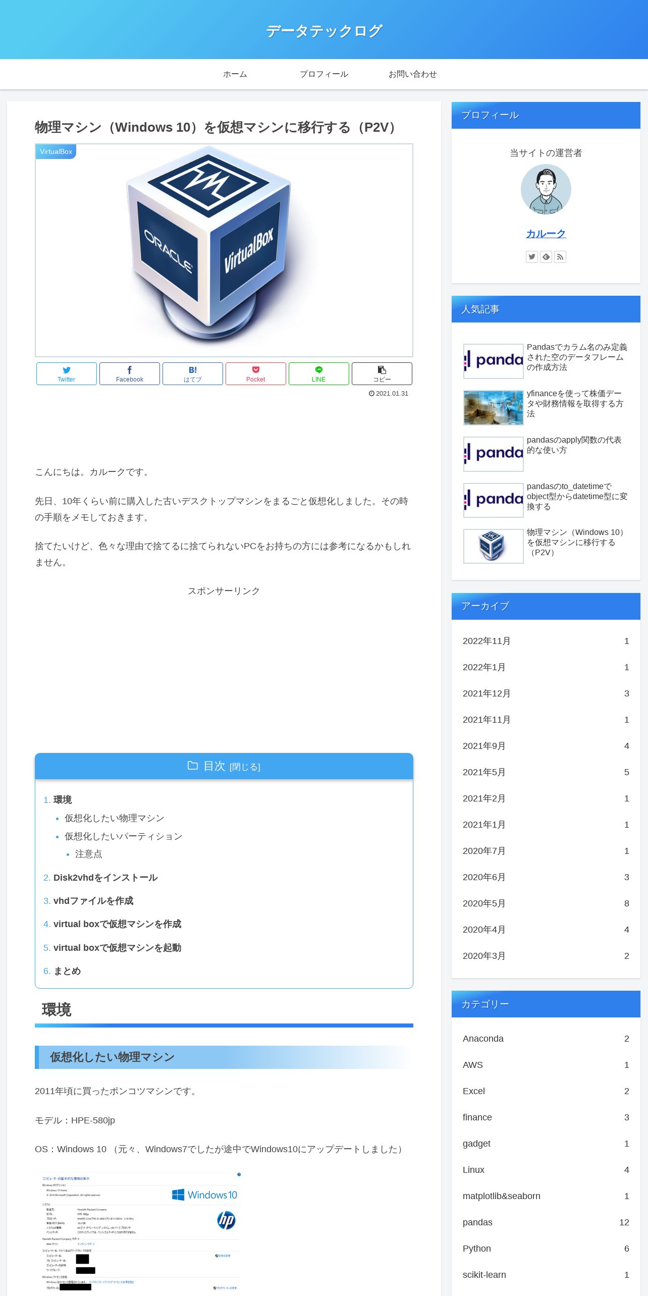The image size is (648, 1296).
Task: Open the 2020年6月 archive
Action: point(546,877)
